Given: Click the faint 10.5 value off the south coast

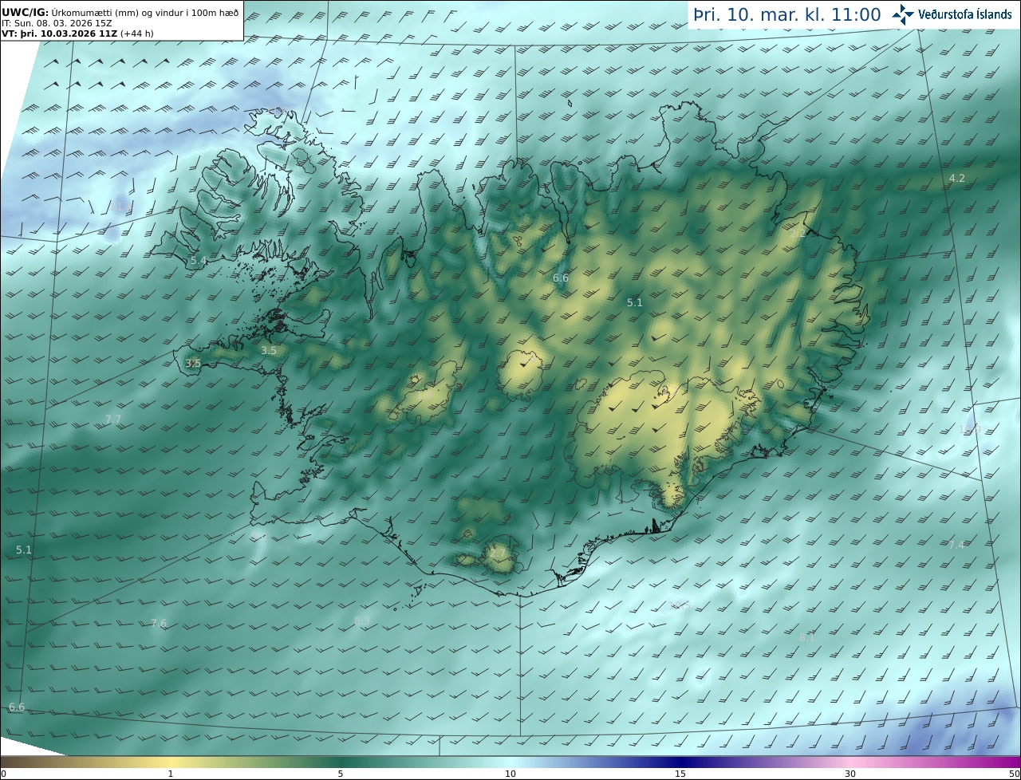Looking at the screenshot, I should click(680, 605).
